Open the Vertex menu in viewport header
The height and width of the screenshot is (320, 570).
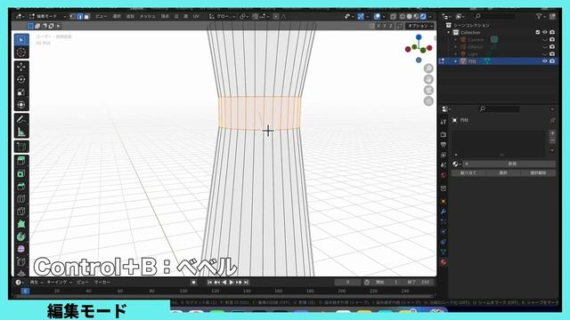[165, 16]
